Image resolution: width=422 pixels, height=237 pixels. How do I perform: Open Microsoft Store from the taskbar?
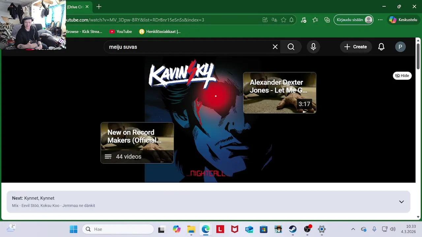[263, 229]
